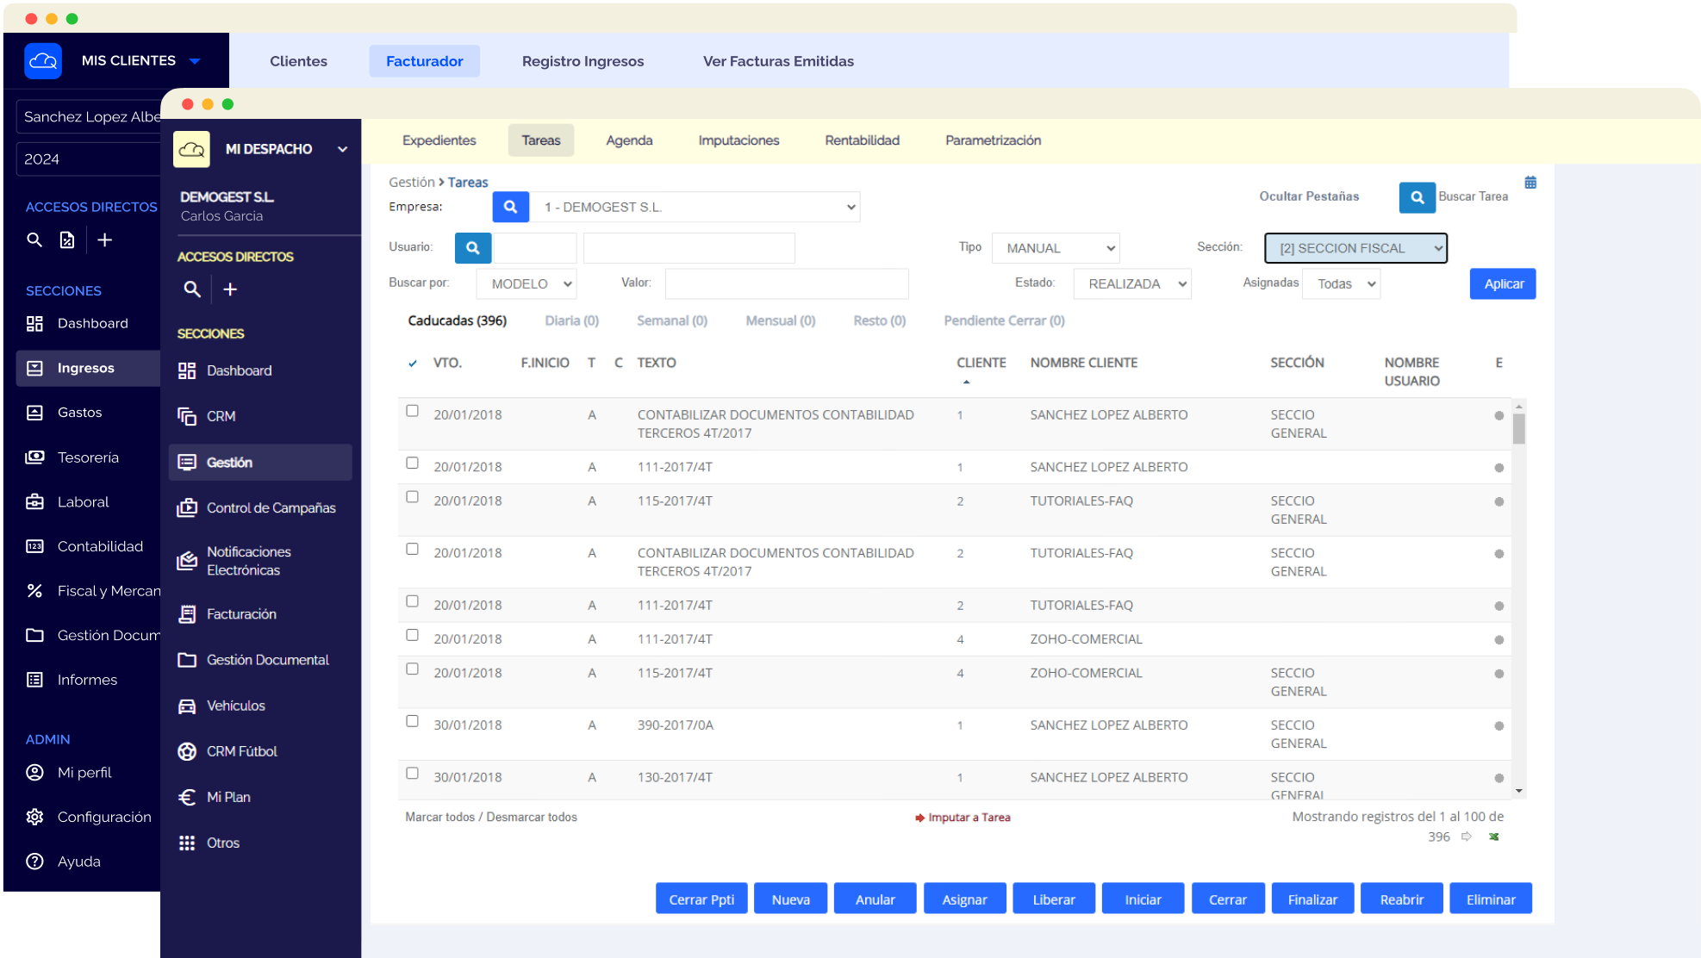Open the Sección dropdown SECCION FISCAL

(x=1355, y=248)
